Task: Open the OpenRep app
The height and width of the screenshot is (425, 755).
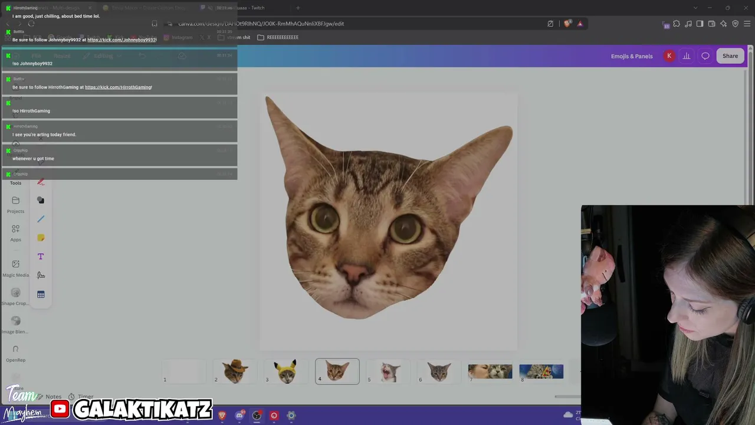Action: pyautogui.click(x=15, y=354)
